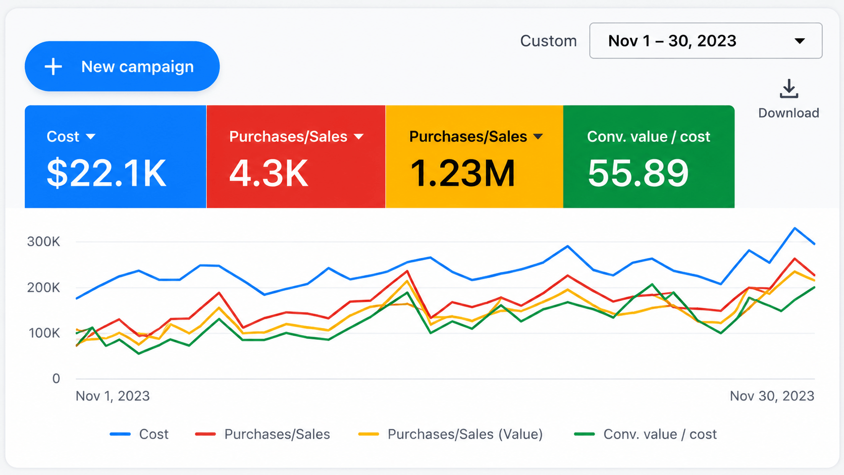Click the Nov 30, 2023 axis label
844x475 pixels.
click(772, 396)
